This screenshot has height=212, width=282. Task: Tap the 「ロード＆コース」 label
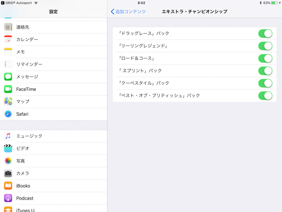tap(137, 58)
